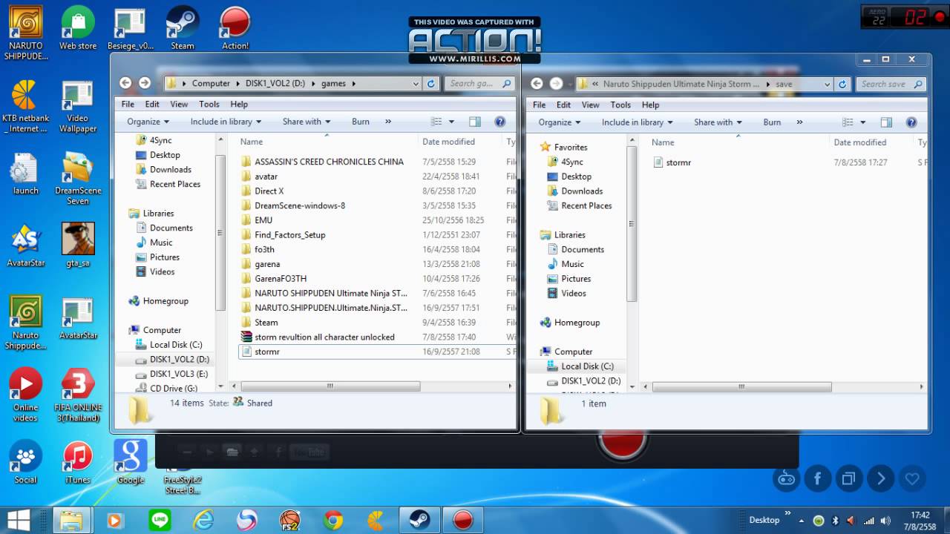950x534 pixels.
Task: Open File menu in games window
Action: coord(128,105)
